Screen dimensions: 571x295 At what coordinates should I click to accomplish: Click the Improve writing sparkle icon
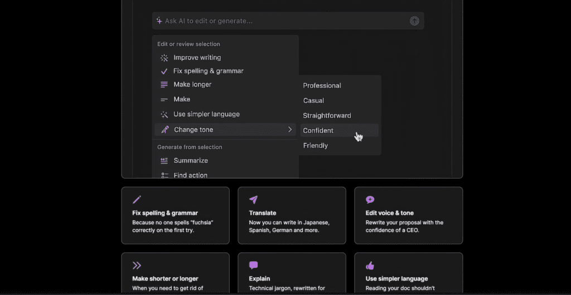[x=164, y=58]
